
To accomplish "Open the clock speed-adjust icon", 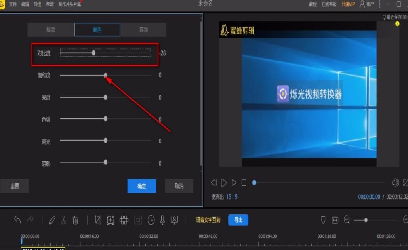I will tap(151, 220).
